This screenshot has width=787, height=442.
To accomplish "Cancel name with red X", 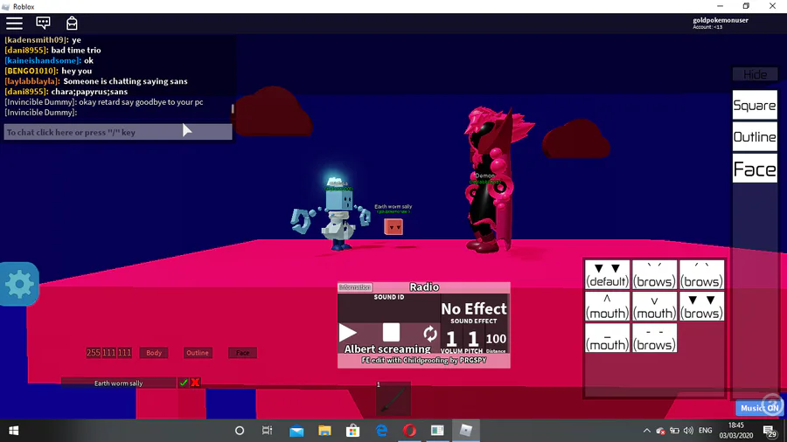I will pos(195,383).
